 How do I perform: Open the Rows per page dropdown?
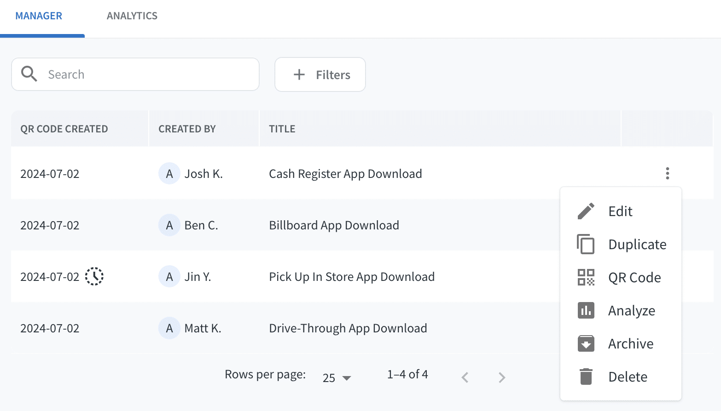coord(337,377)
